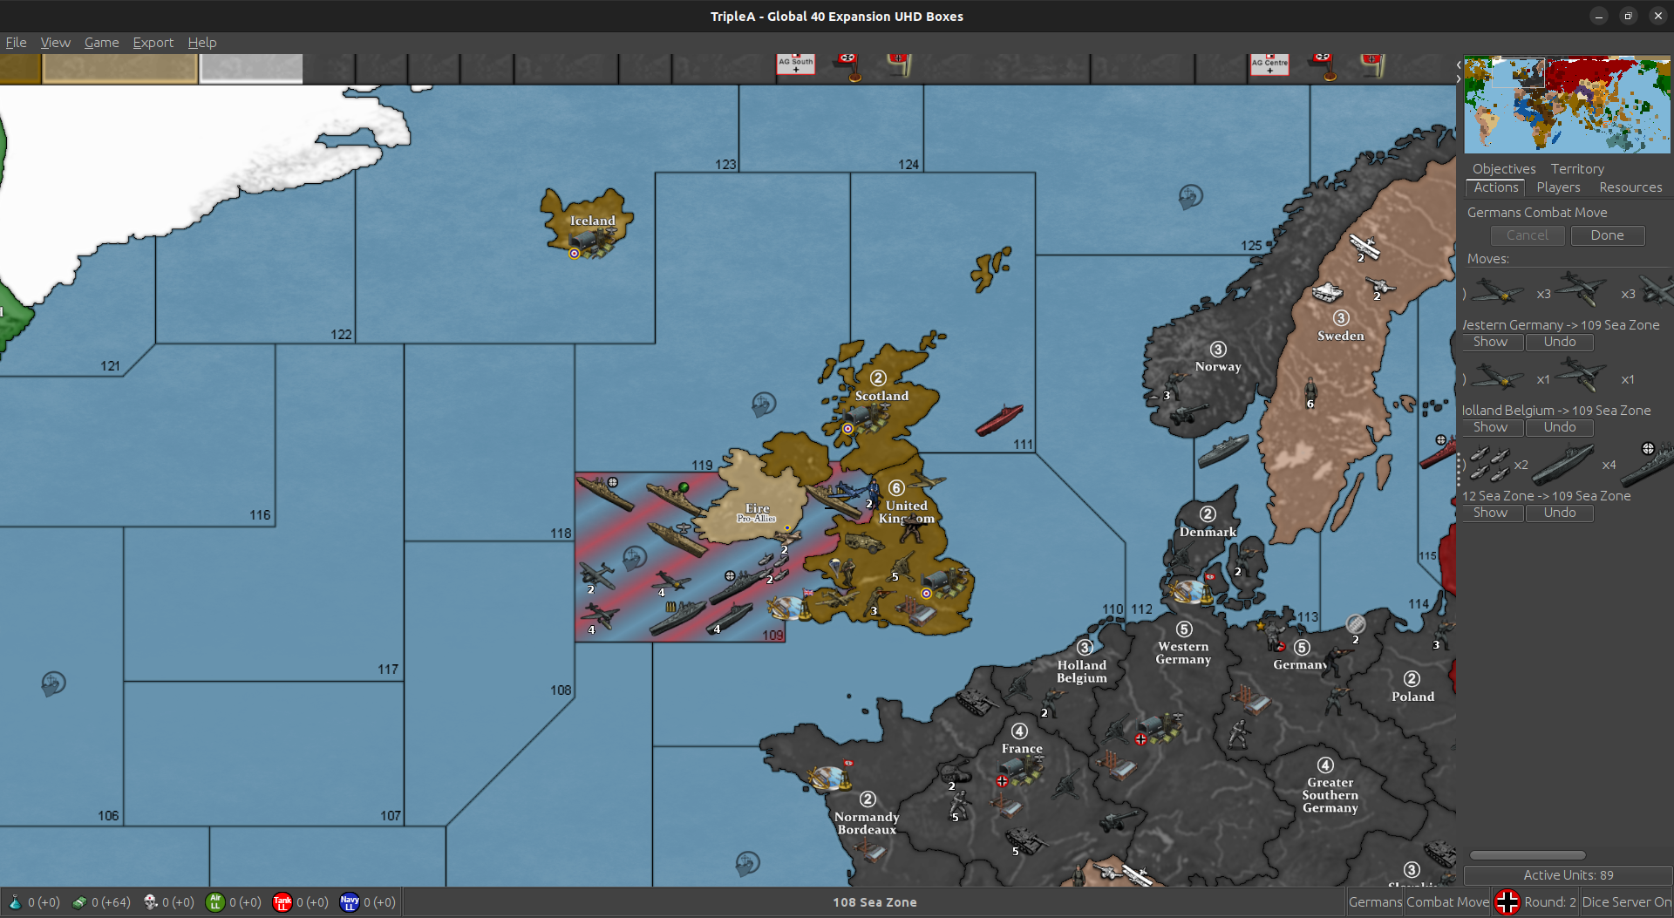The width and height of the screenshot is (1674, 918).
Task: Click the AG Centre army group box
Action: (x=1269, y=65)
